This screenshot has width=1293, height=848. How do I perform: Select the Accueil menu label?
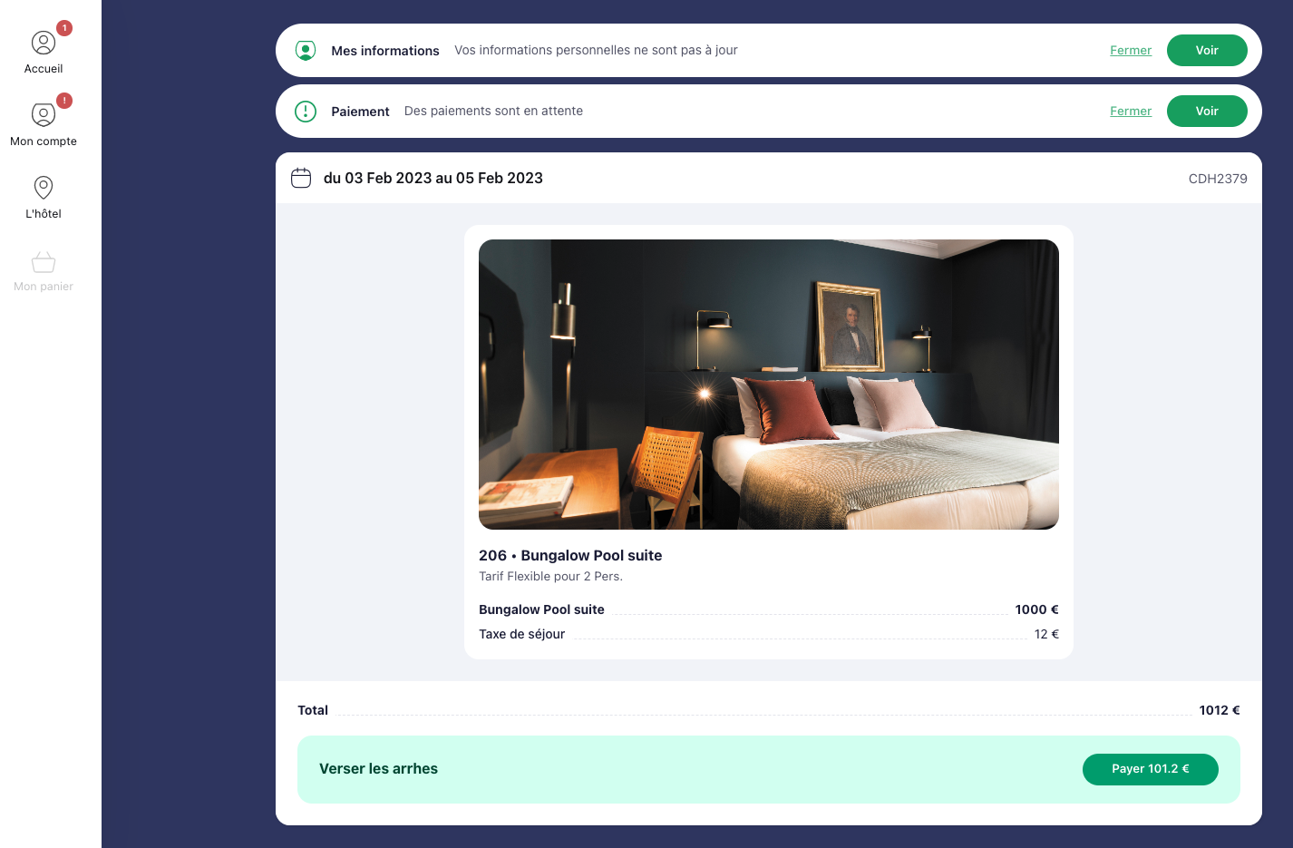click(x=44, y=69)
